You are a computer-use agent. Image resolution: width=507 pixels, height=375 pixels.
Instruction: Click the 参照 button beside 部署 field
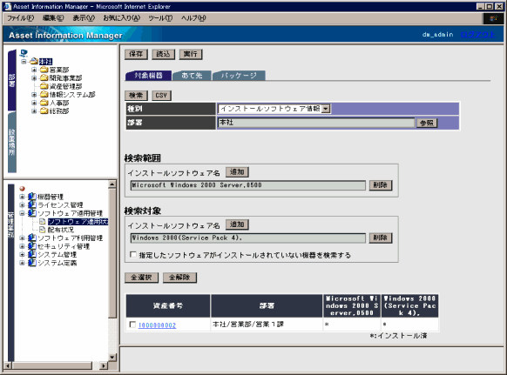(x=427, y=123)
